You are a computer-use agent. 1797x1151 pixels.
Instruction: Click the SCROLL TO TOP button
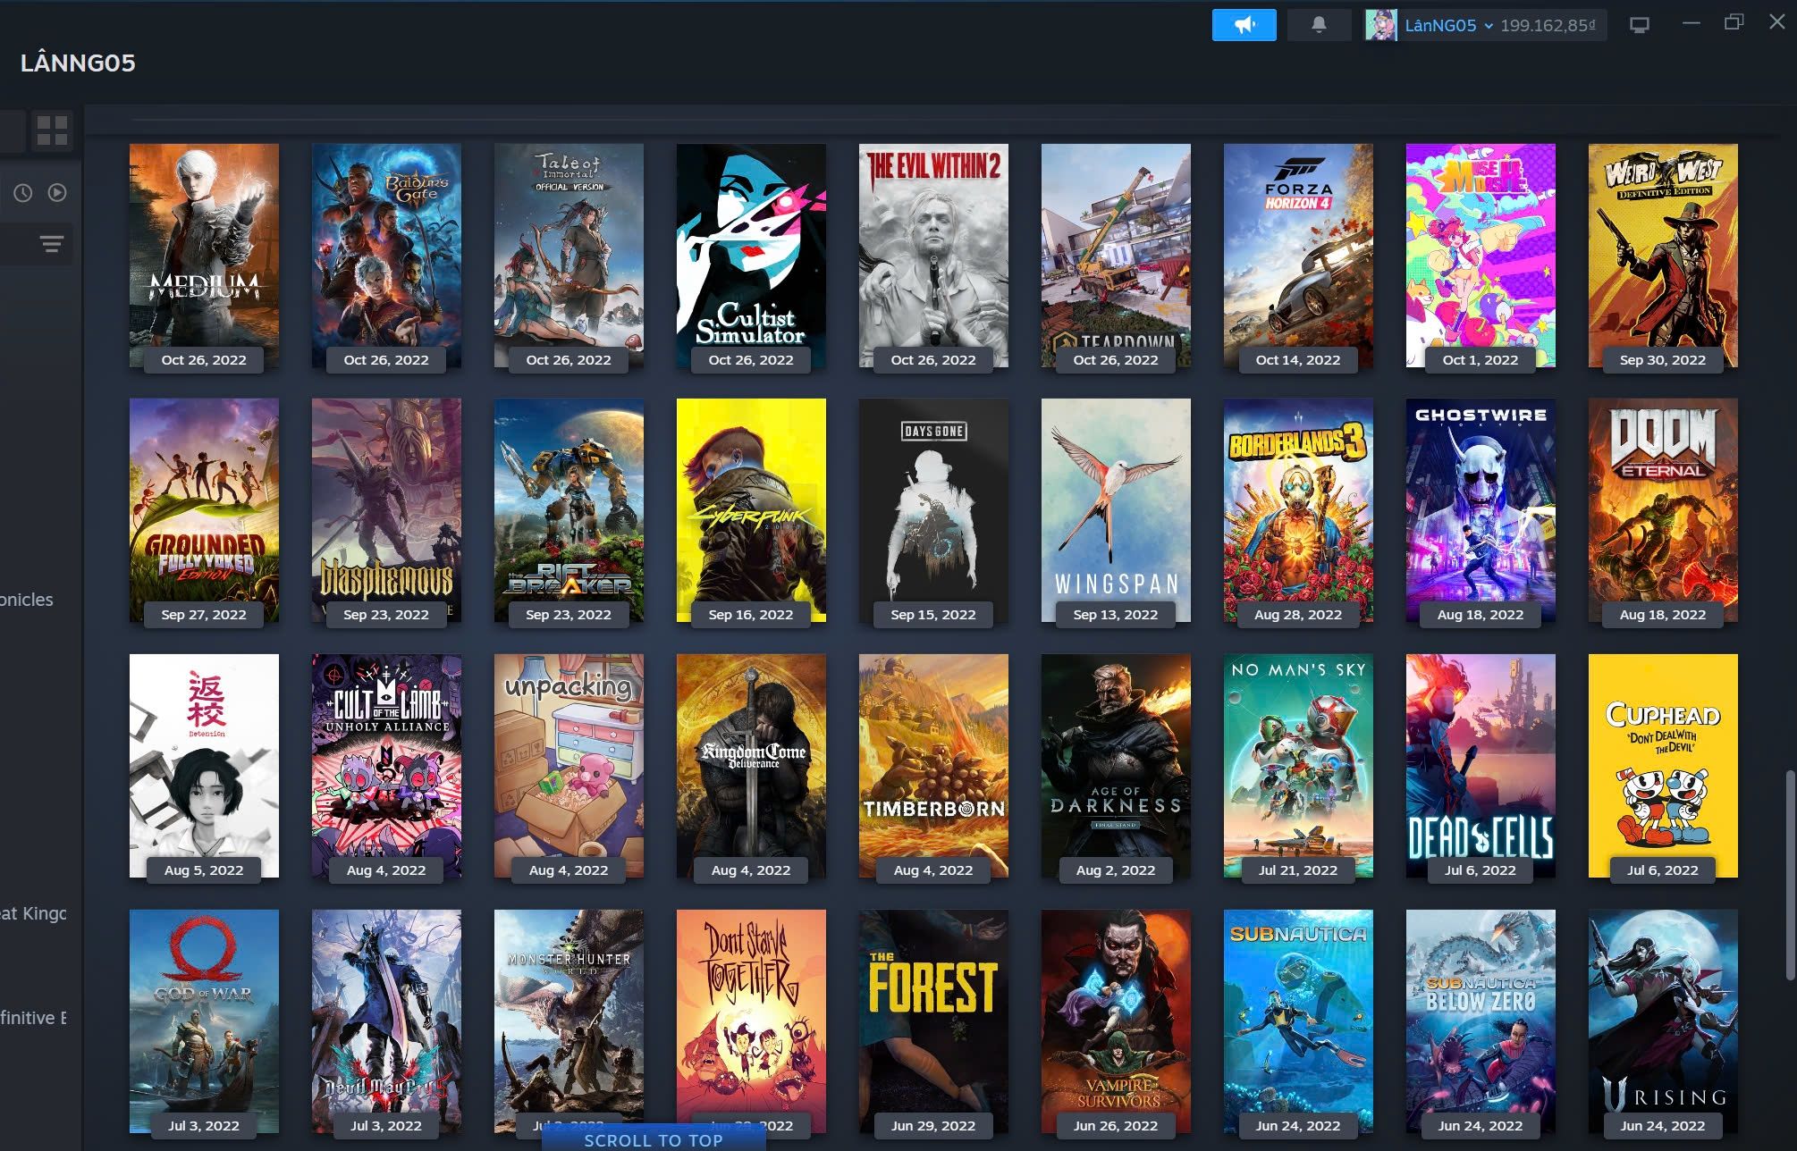click(654, 1140)
